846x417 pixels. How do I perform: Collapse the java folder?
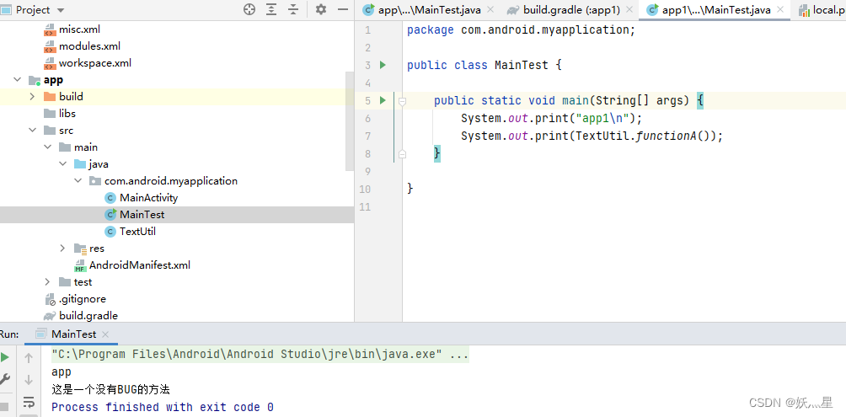[x=62, y=164]
